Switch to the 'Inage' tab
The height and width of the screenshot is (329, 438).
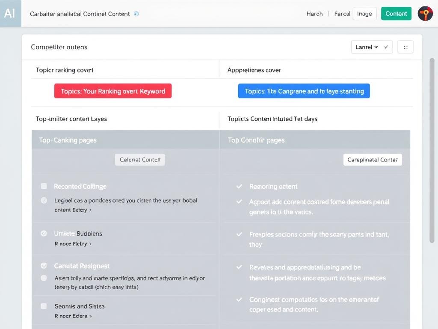(364, 13)
